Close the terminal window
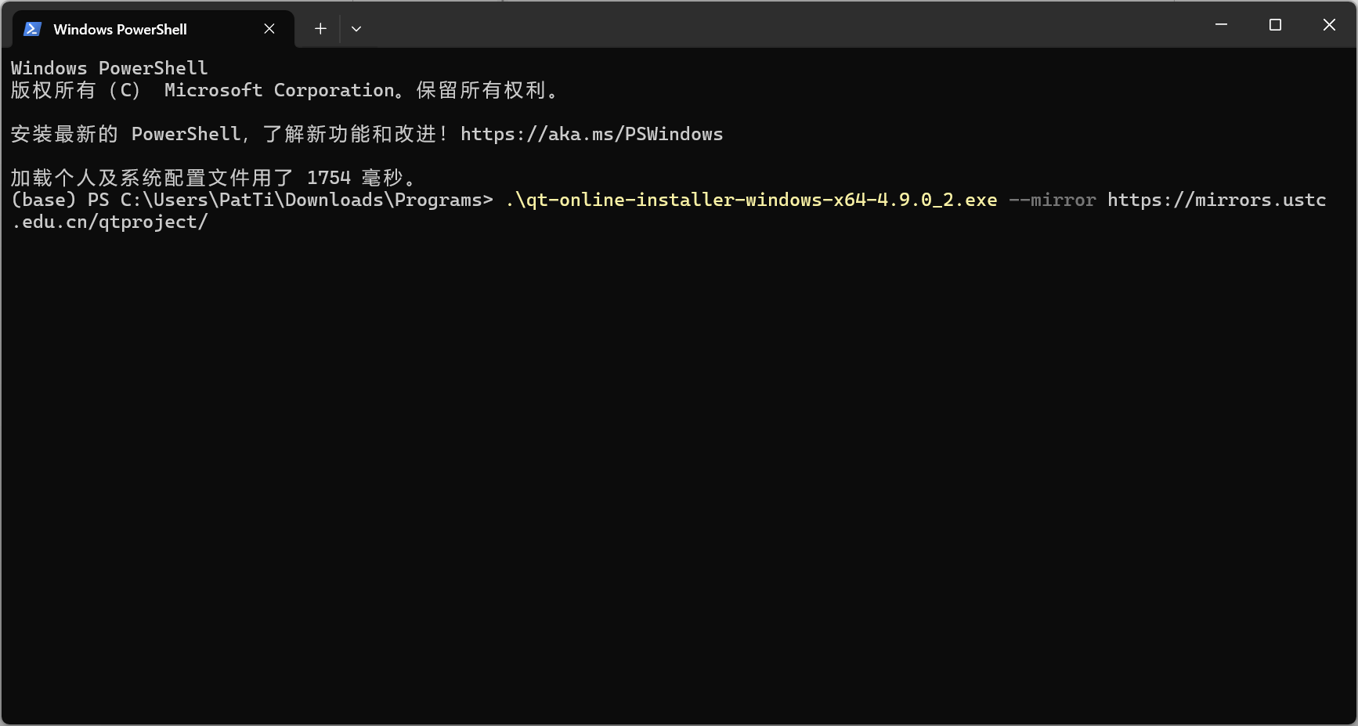 tap(1329, 25)
